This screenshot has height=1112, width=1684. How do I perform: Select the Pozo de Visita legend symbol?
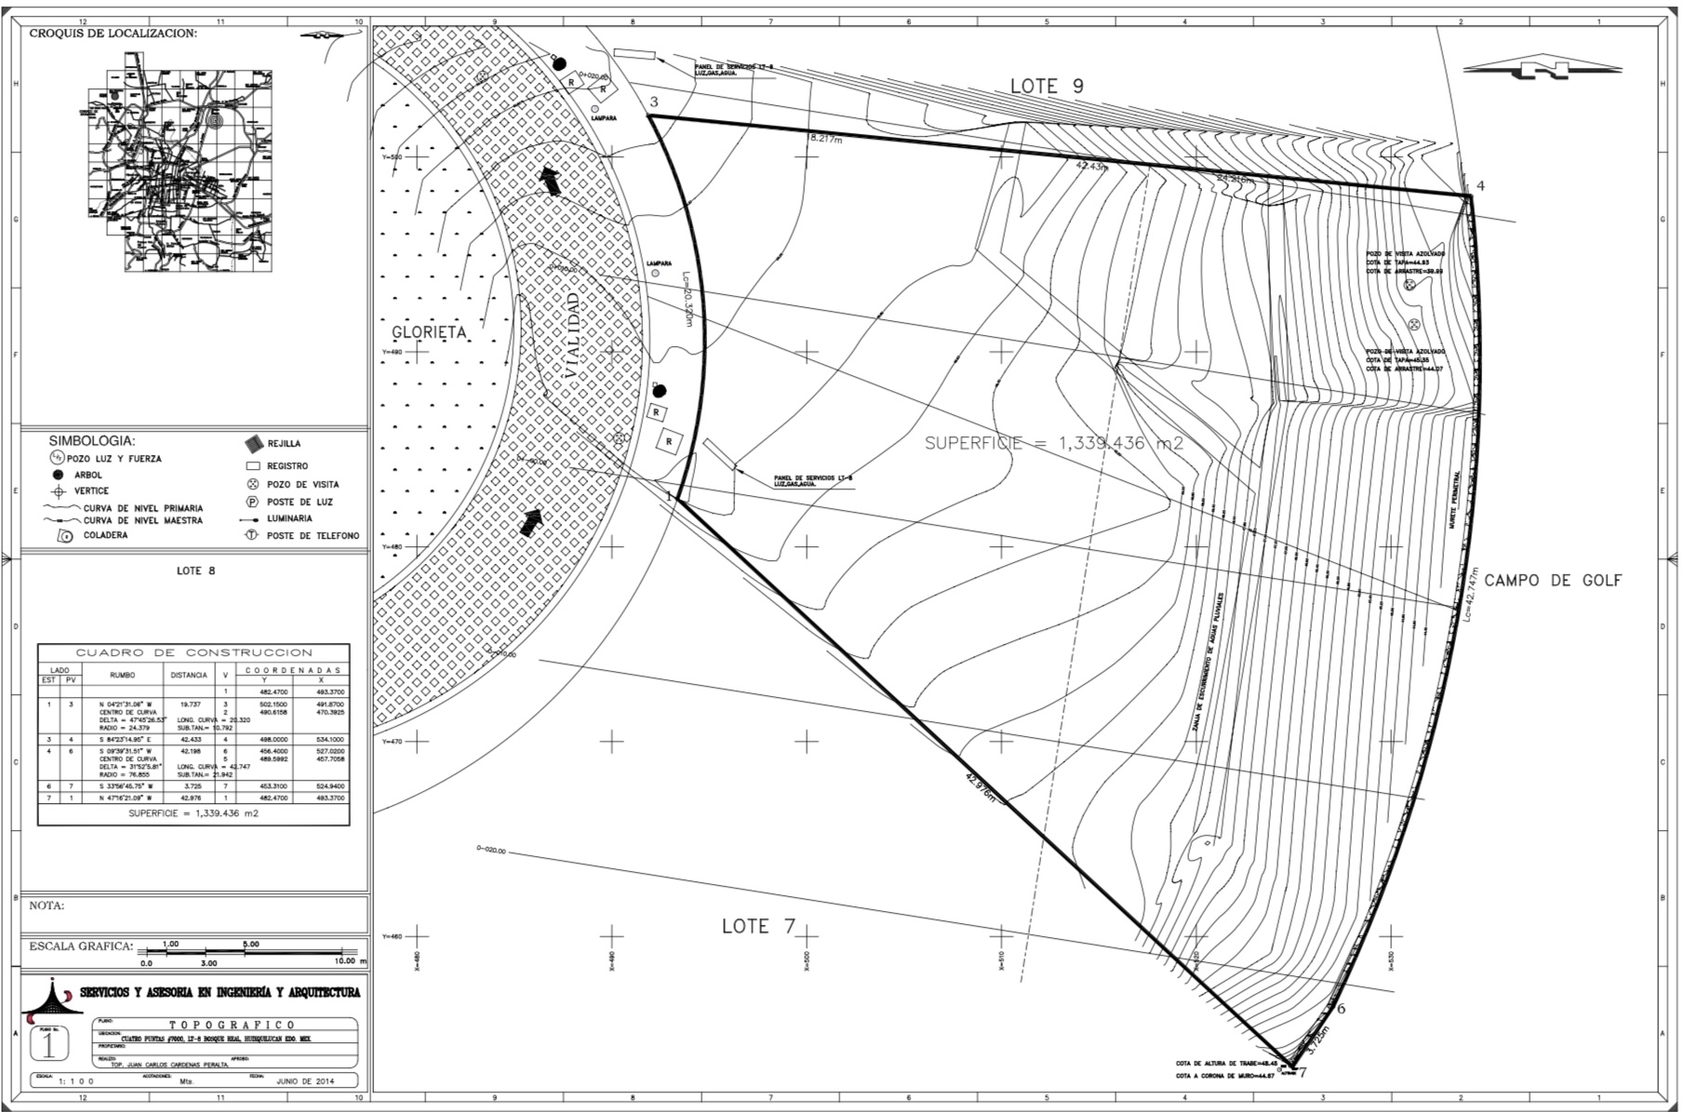[251, 484]
